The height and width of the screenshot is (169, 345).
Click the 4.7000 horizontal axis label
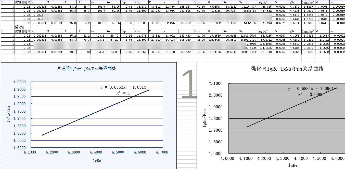(162, 152)
